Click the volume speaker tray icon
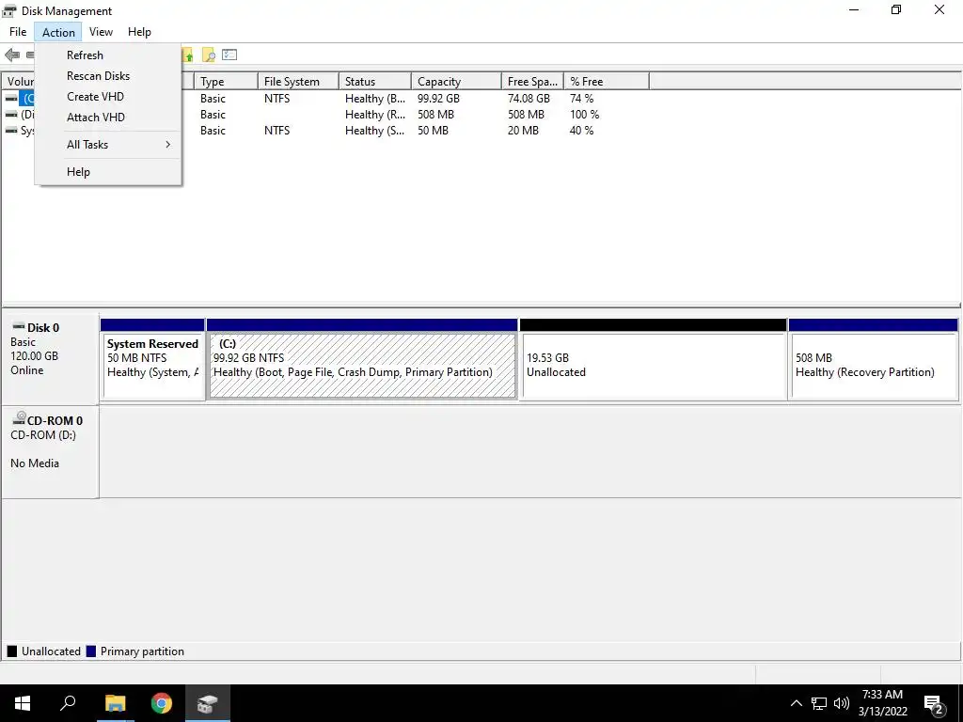This screenshot has height=722, width=963. (x=842, y=703)
